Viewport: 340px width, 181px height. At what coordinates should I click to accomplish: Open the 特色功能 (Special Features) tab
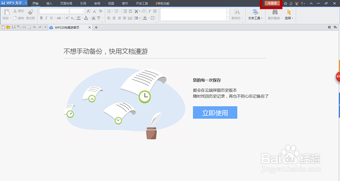[163, 3]
